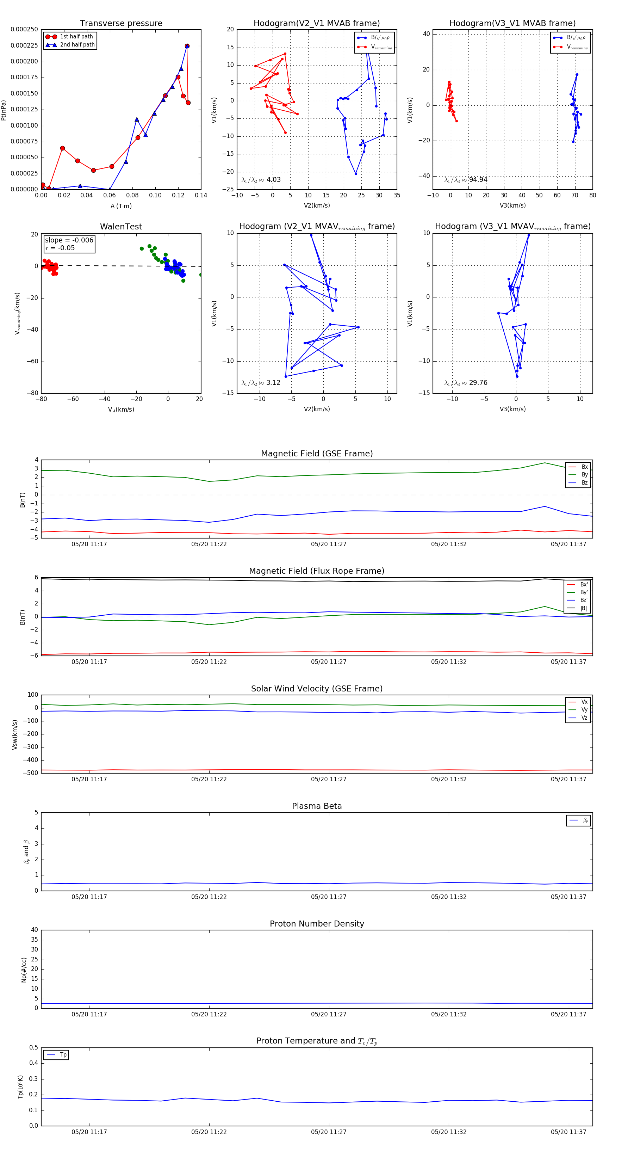Click '05/20 11:32' tick under Magnetic Field GSE plot
The width and height of the screenshot is (634, 1163).
[448, 544]
